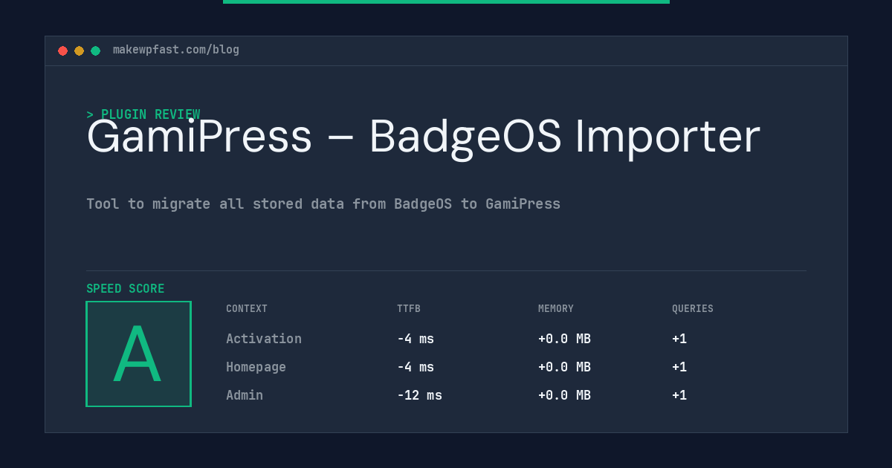Click the MEMORY column header

556,309
